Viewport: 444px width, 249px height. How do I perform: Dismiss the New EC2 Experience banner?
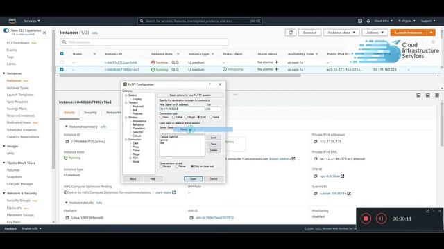point(44,33)
